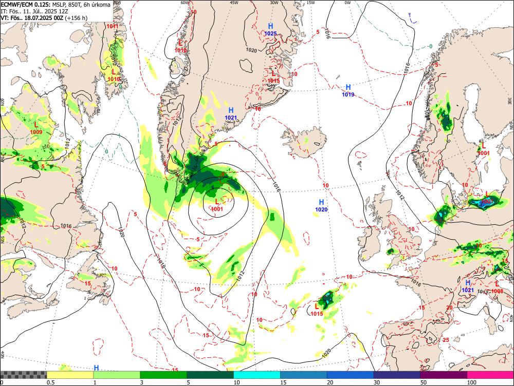514x386 pixels.
Task: Click the light green 1–3 mm legend swatch
Action: (117, 375)
